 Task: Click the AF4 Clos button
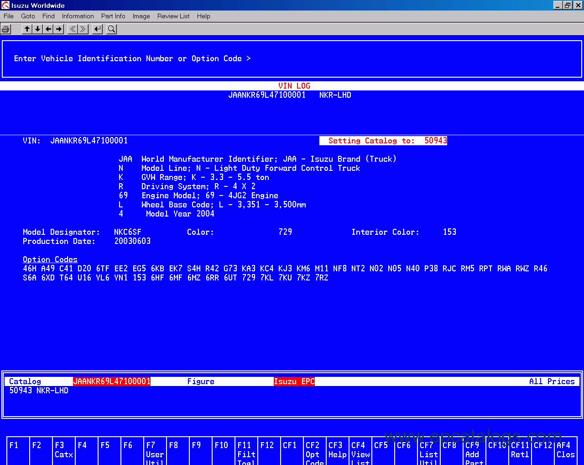tap(566, 451)
